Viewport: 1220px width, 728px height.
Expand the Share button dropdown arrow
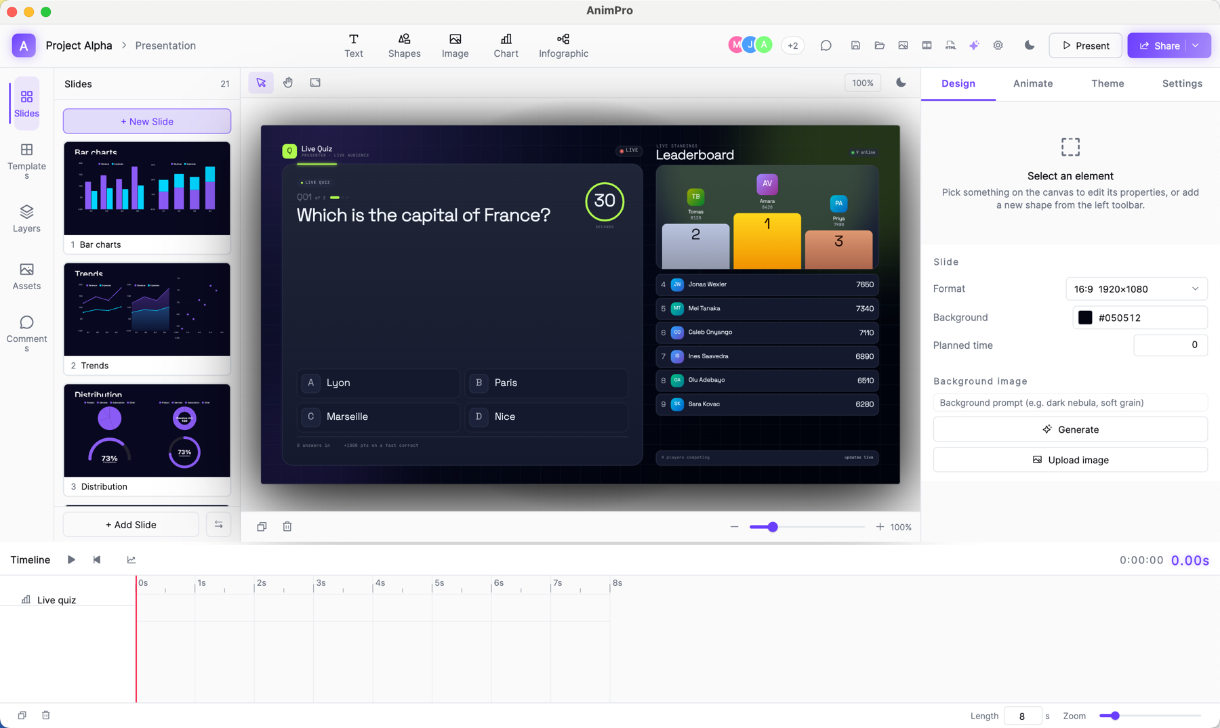[1196, 45]
